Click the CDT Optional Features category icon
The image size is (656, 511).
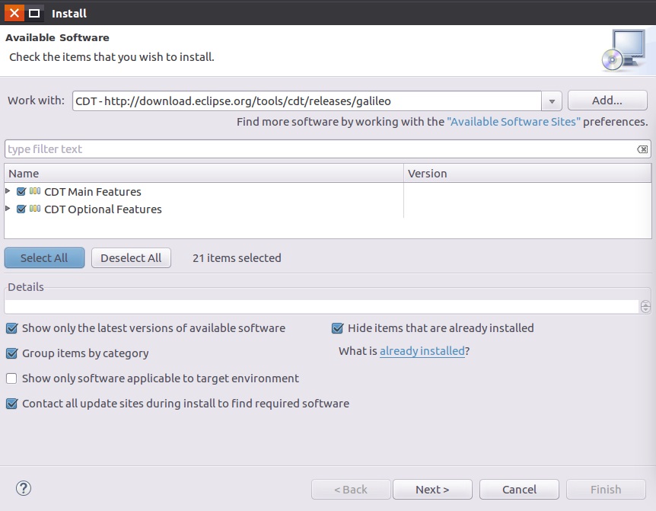(x=35, y=209)
